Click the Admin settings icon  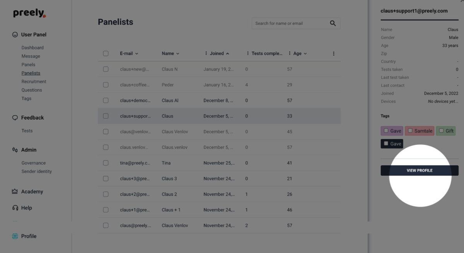point(15,150)
